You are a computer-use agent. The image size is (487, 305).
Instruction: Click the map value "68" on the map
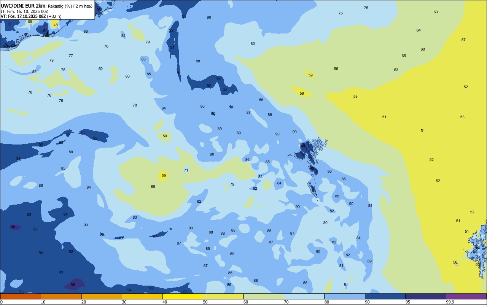tap(153, 187)
